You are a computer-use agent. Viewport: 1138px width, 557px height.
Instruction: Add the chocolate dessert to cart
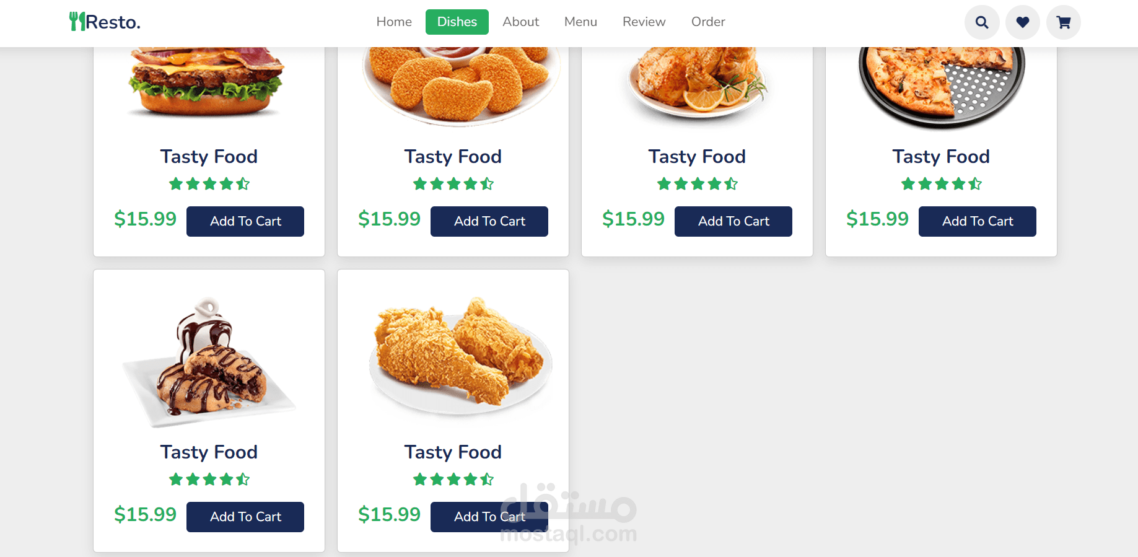tap(245, 517)
